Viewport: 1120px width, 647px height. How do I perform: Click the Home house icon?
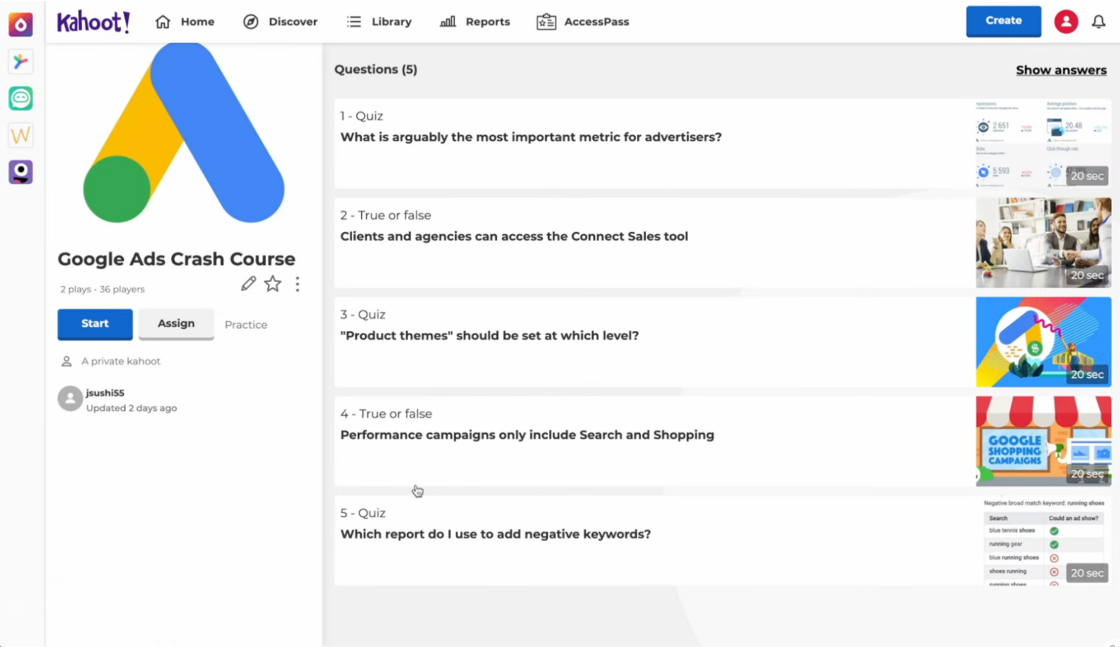163,22
